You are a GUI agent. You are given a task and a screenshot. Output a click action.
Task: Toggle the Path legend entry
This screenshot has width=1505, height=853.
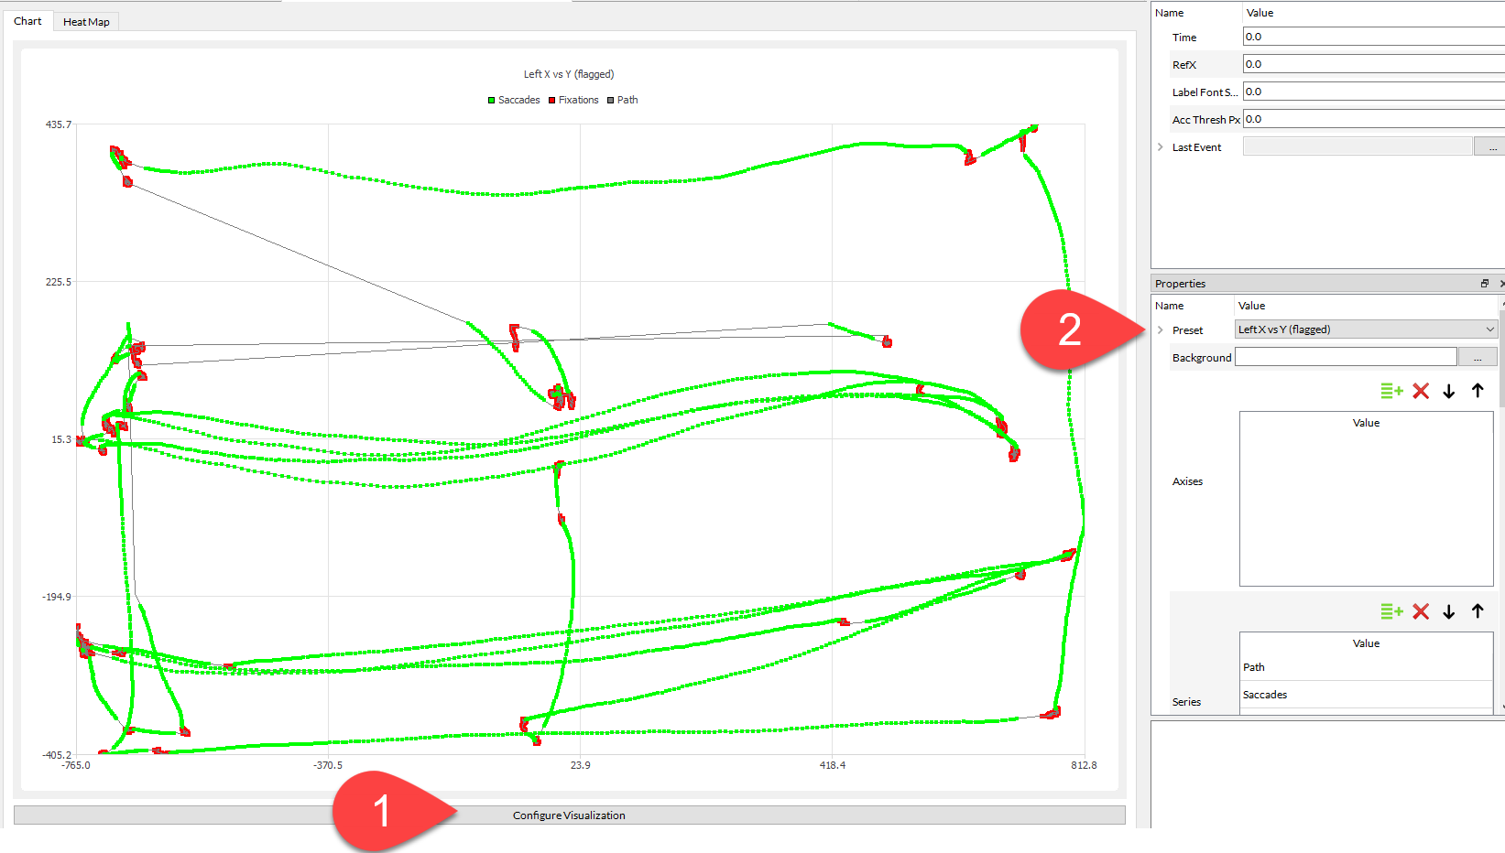pyautogui.click(x=623, y=100)
